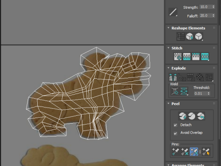
Task: Click the Flatten by Polygon Angle icon
Action: (x=182, y=77)
